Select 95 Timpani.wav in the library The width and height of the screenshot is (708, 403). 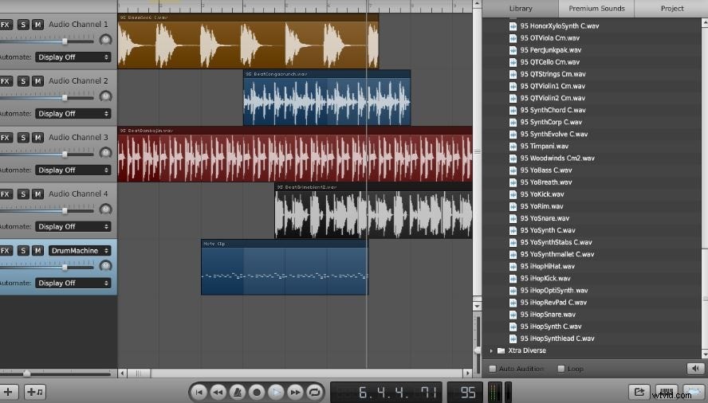pos(544,147)
